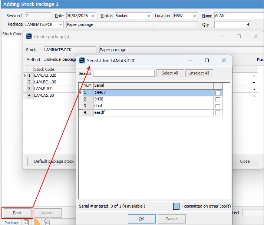Click the Serial # dialog app icon

pos(82,60)
